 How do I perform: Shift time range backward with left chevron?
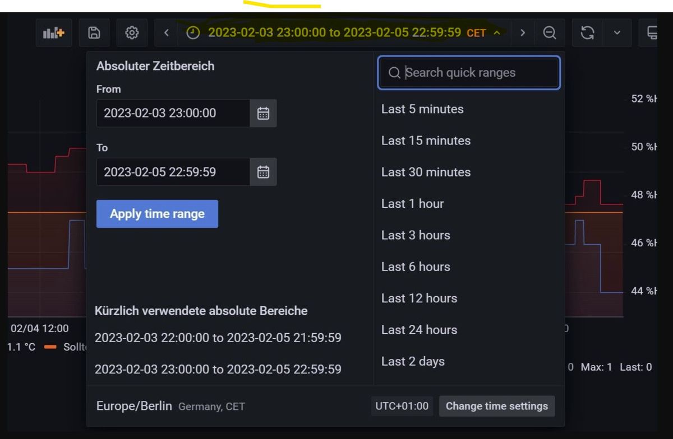coord(167,33)
